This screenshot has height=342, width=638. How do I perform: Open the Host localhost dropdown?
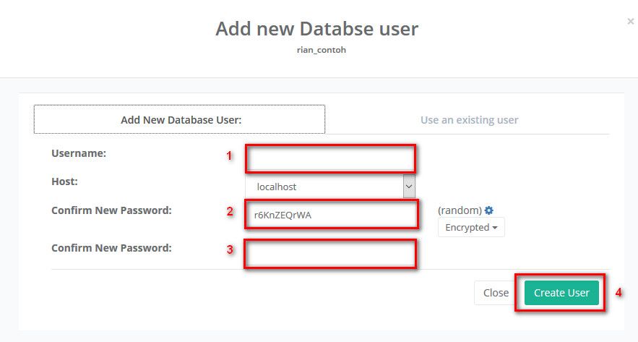point(330,187)
